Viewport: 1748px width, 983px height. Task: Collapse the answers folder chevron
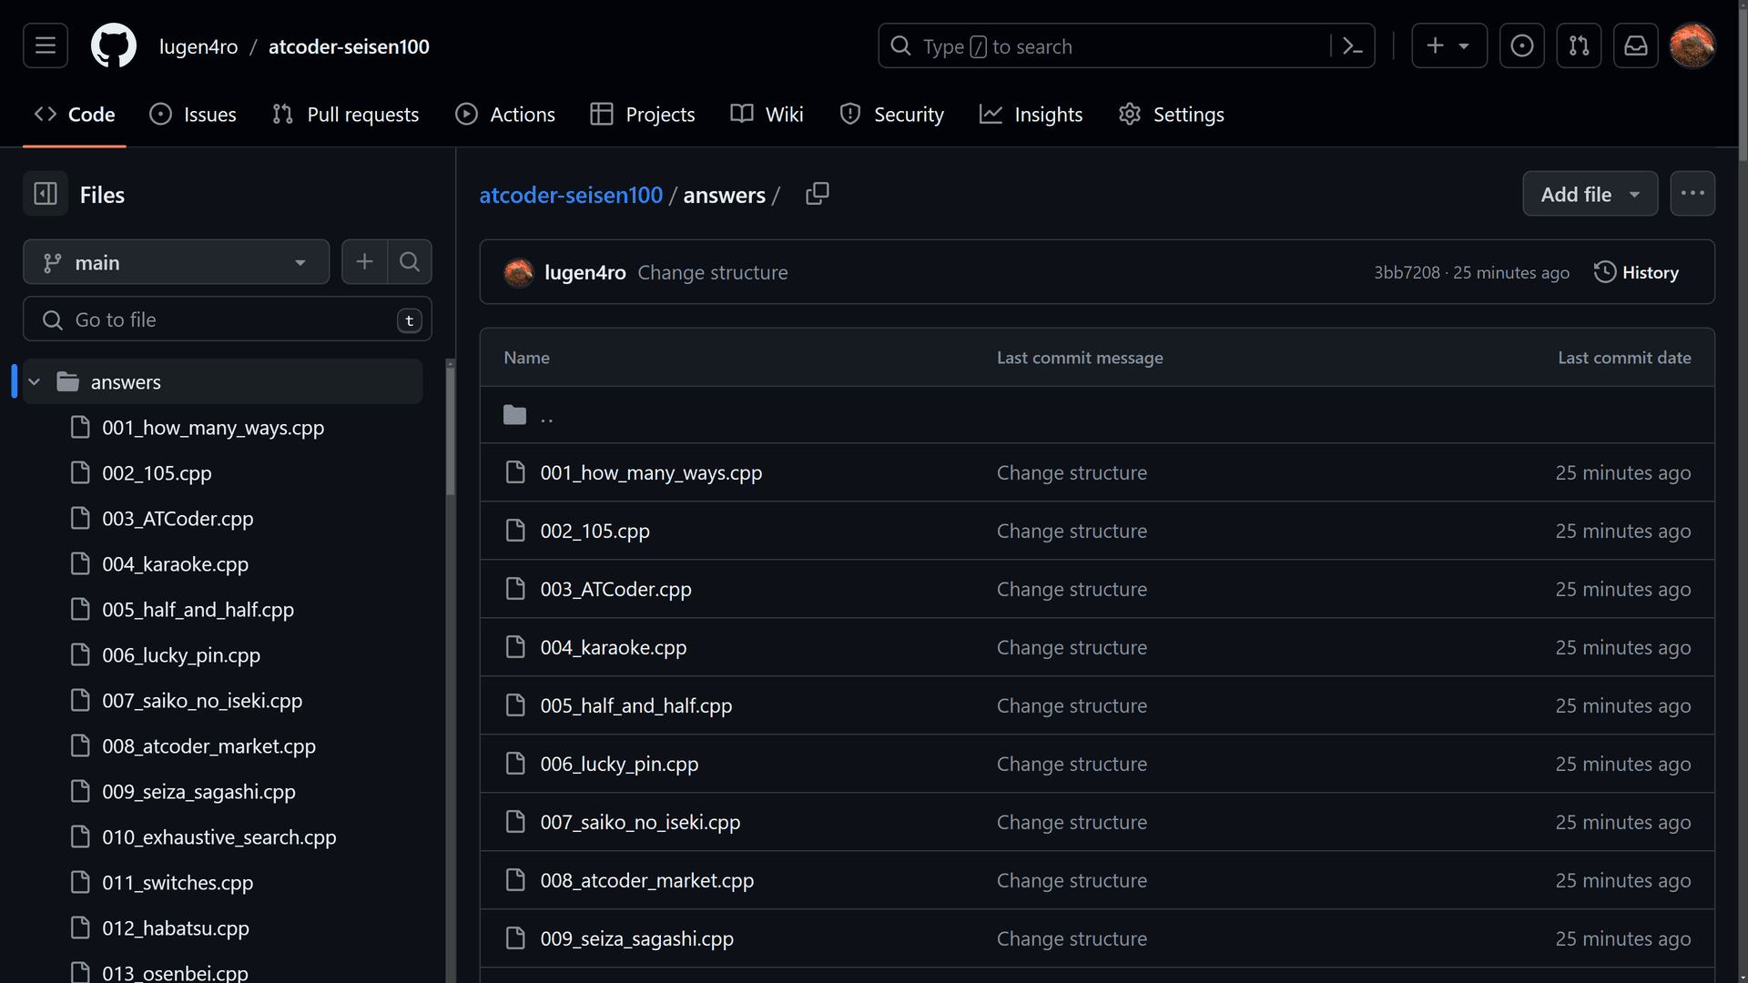(x=35, y=381)
